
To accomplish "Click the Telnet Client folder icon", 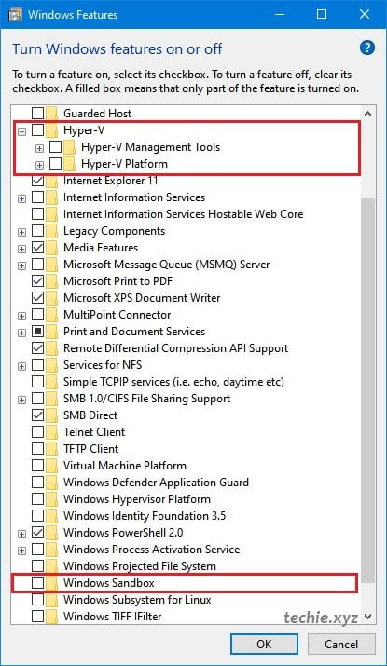I will 51,432.
